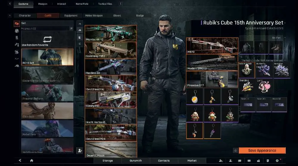Open Market from the bottom navigation

click(192, 161)
